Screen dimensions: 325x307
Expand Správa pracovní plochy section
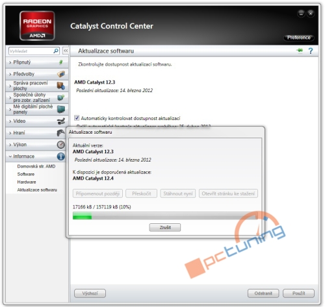[x=37, y=86]
